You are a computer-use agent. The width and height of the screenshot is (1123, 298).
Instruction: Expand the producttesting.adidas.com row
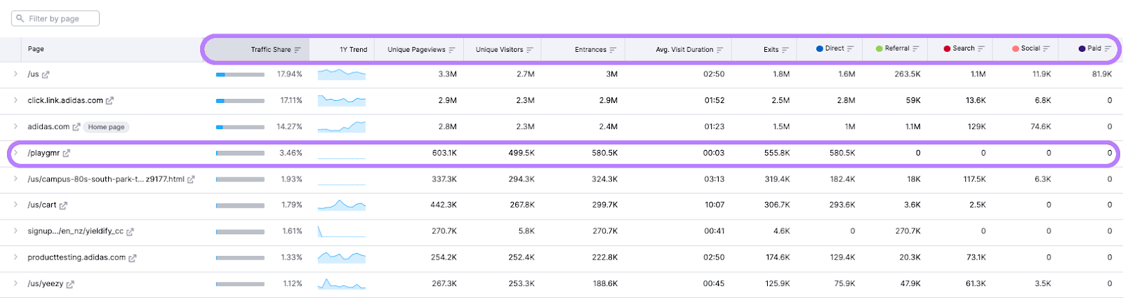pos(15,257)
